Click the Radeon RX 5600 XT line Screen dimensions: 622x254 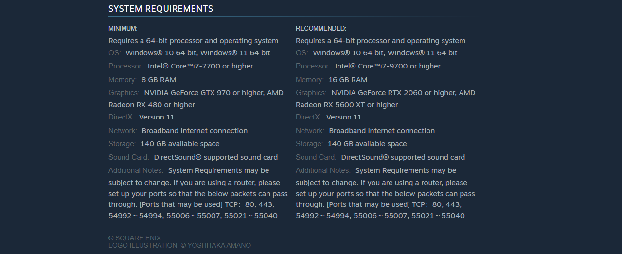(347, 105)
